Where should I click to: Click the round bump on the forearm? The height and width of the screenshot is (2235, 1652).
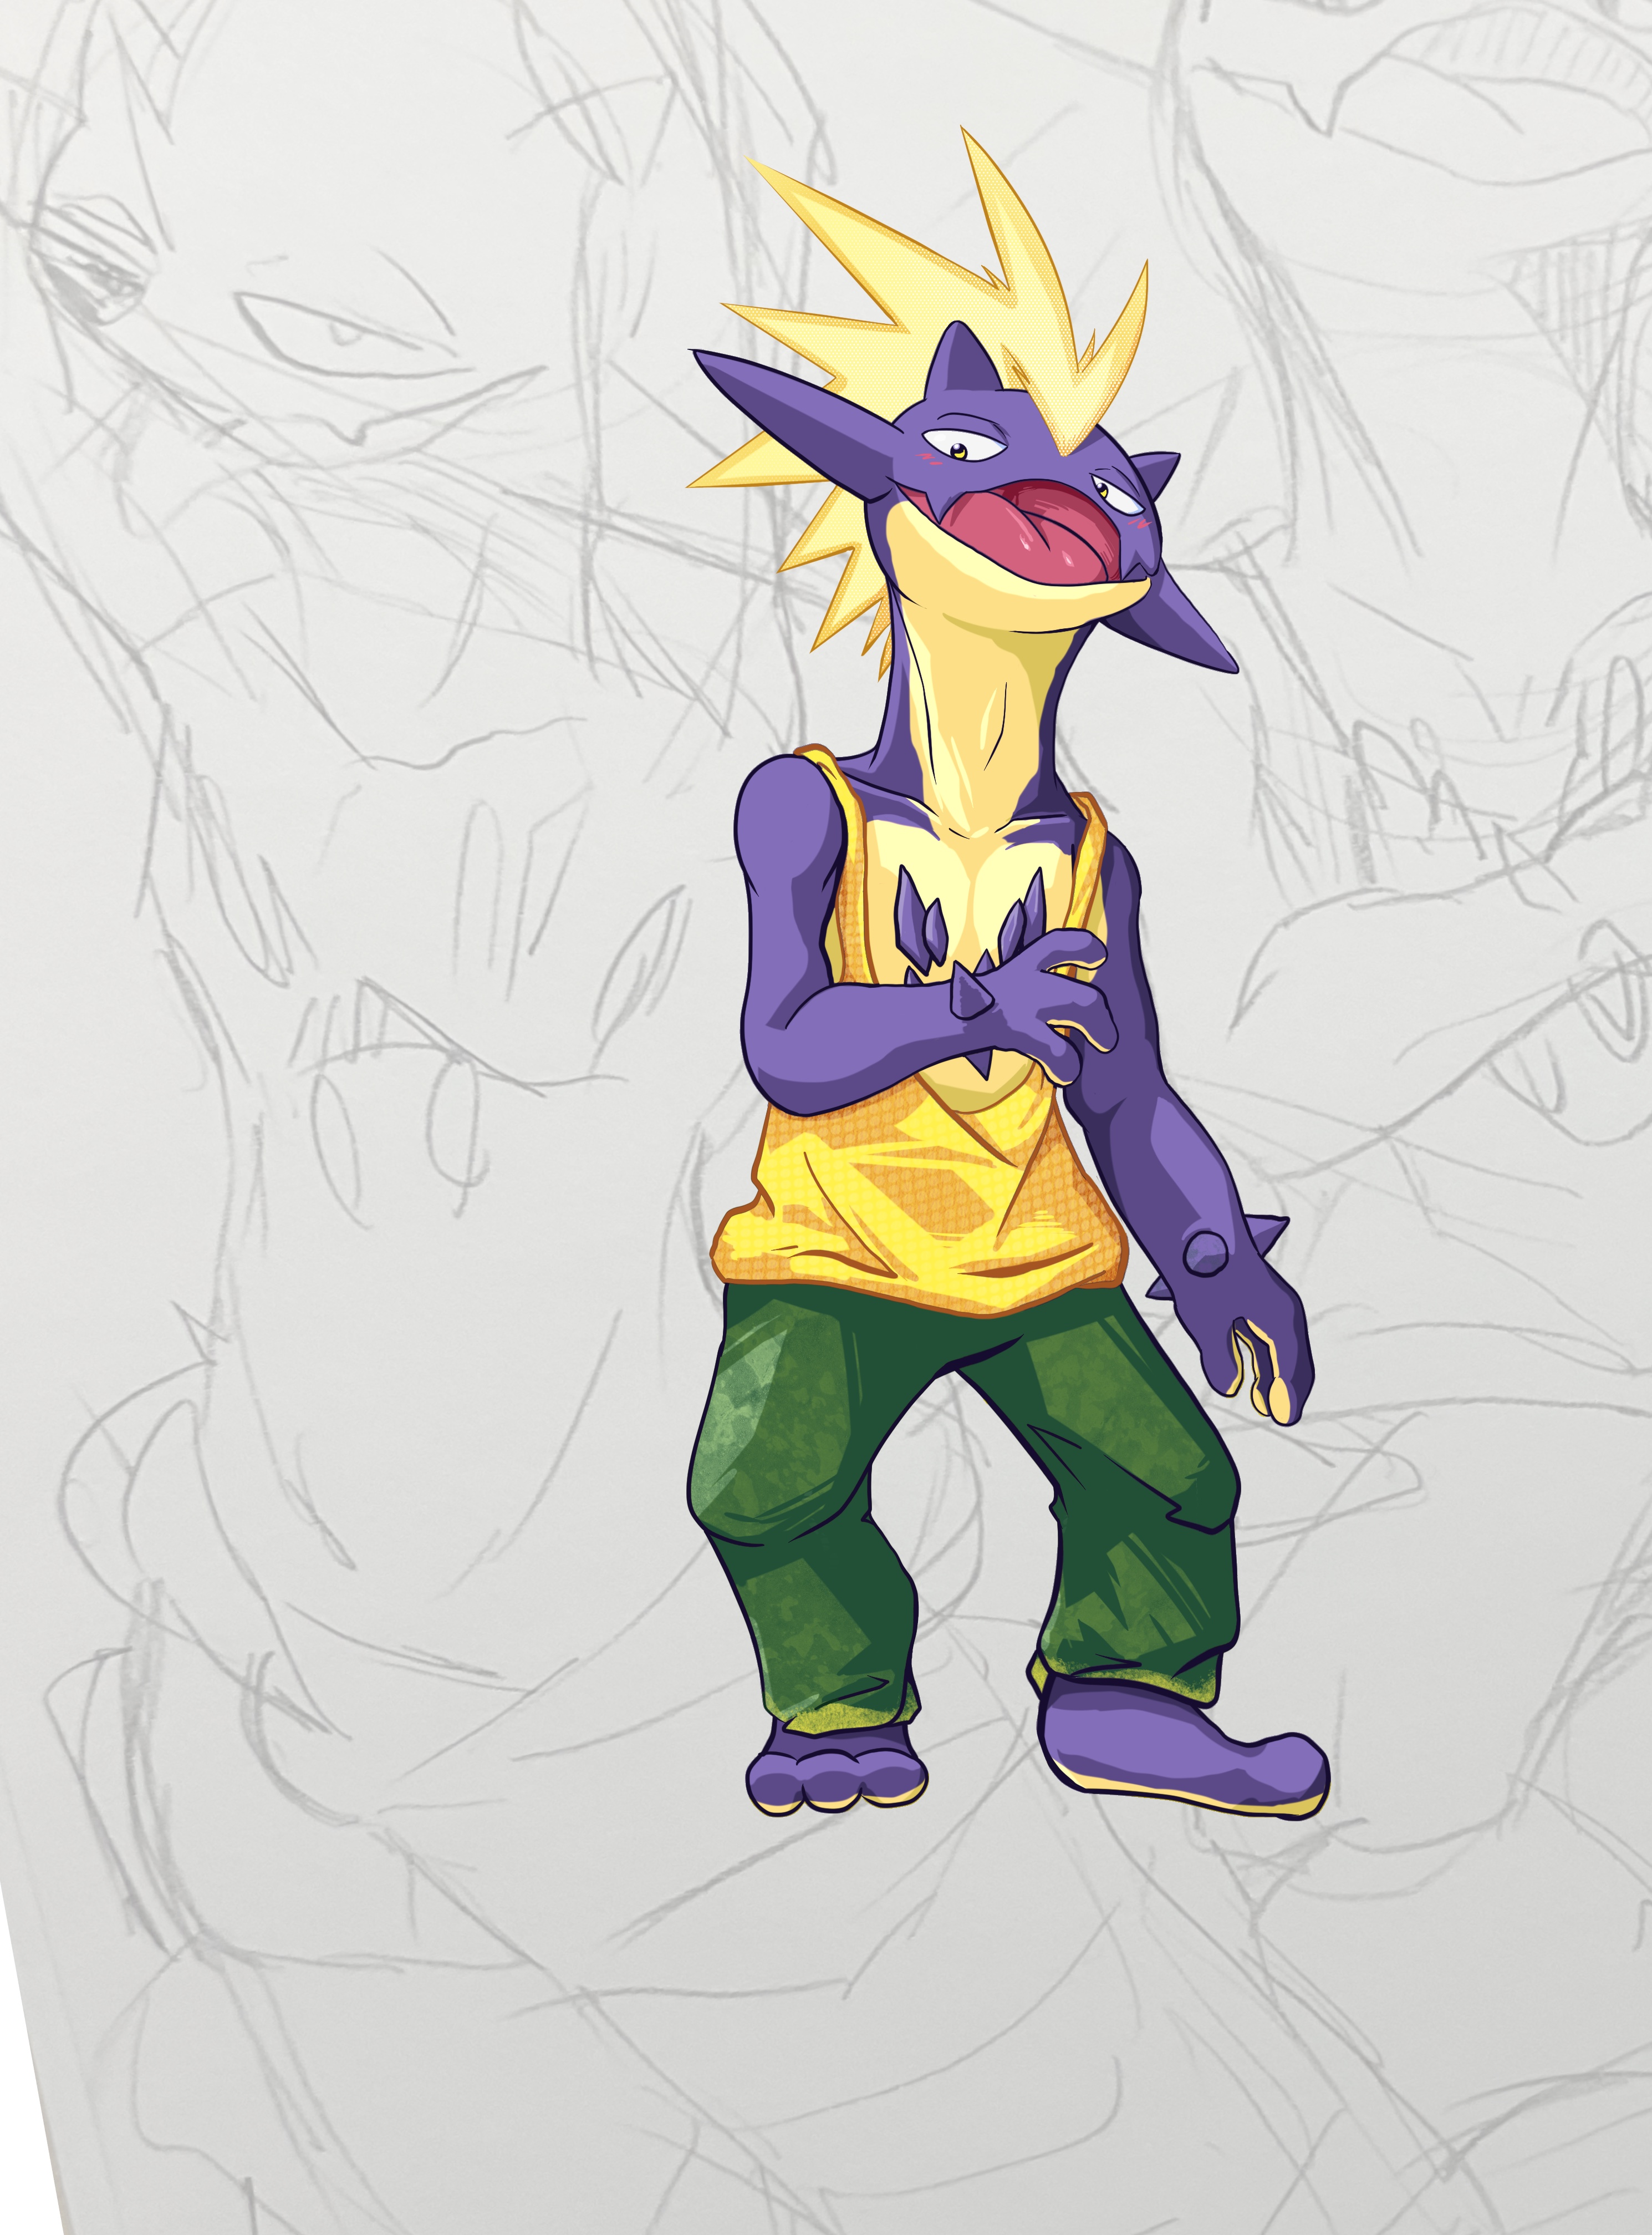pyautogui.click(x=1206, y=1253)
